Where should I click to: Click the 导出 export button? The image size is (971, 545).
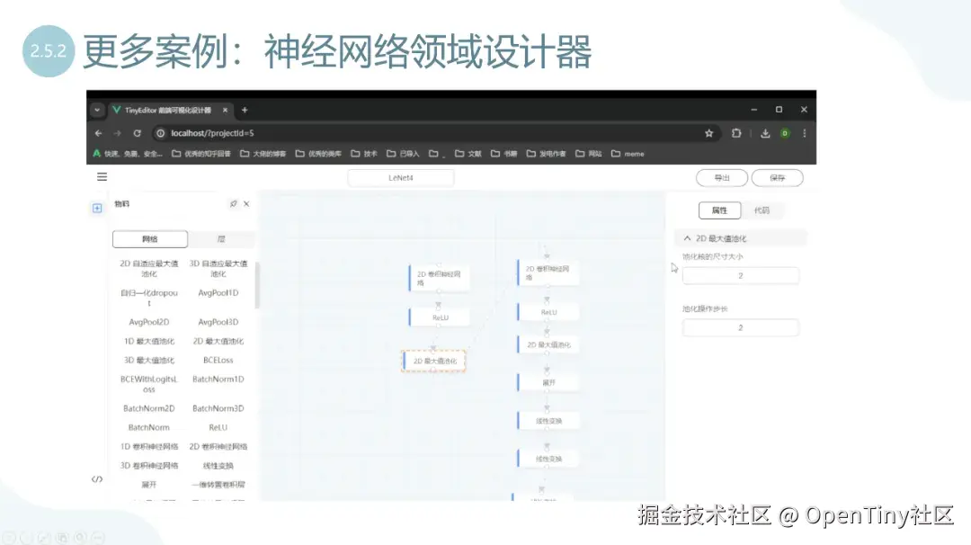tap(721, 177)
